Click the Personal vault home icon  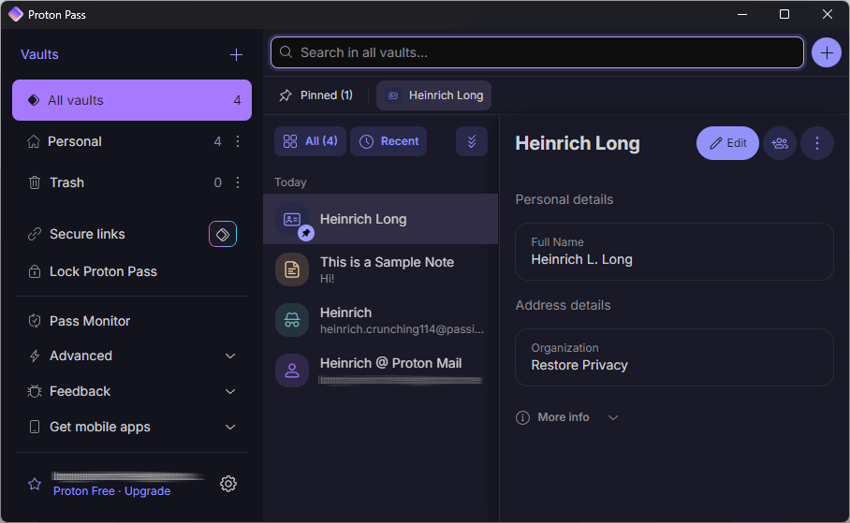34,141
